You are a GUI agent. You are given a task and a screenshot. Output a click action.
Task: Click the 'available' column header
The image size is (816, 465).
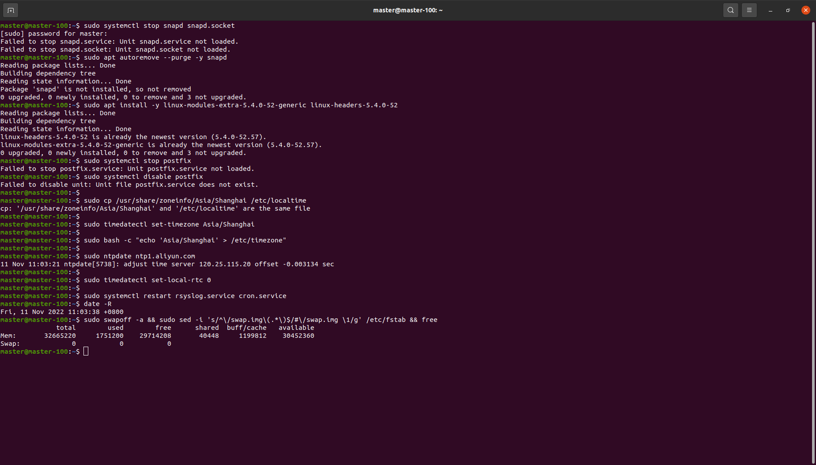coord(296,328)
